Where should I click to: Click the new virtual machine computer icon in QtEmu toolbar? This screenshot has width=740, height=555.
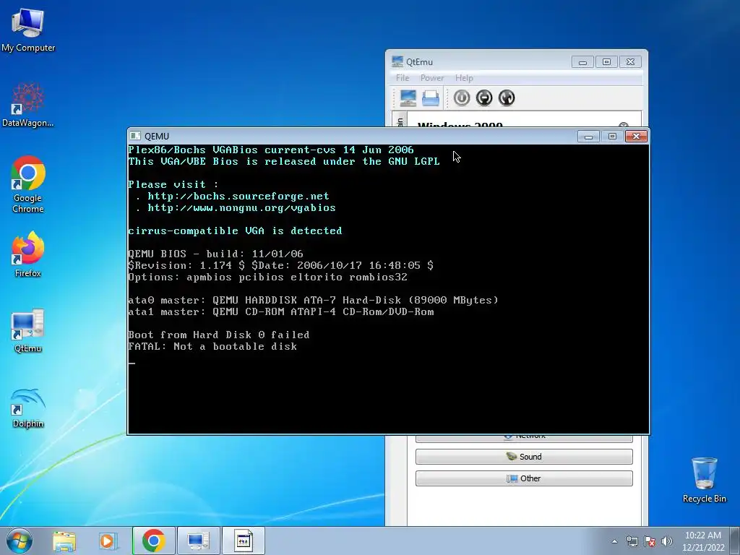[x=408, y=98]
